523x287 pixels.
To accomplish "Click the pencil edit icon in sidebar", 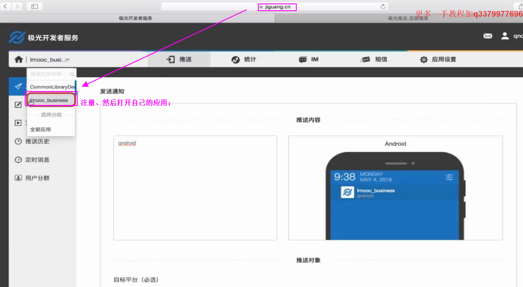I will 18,105.
